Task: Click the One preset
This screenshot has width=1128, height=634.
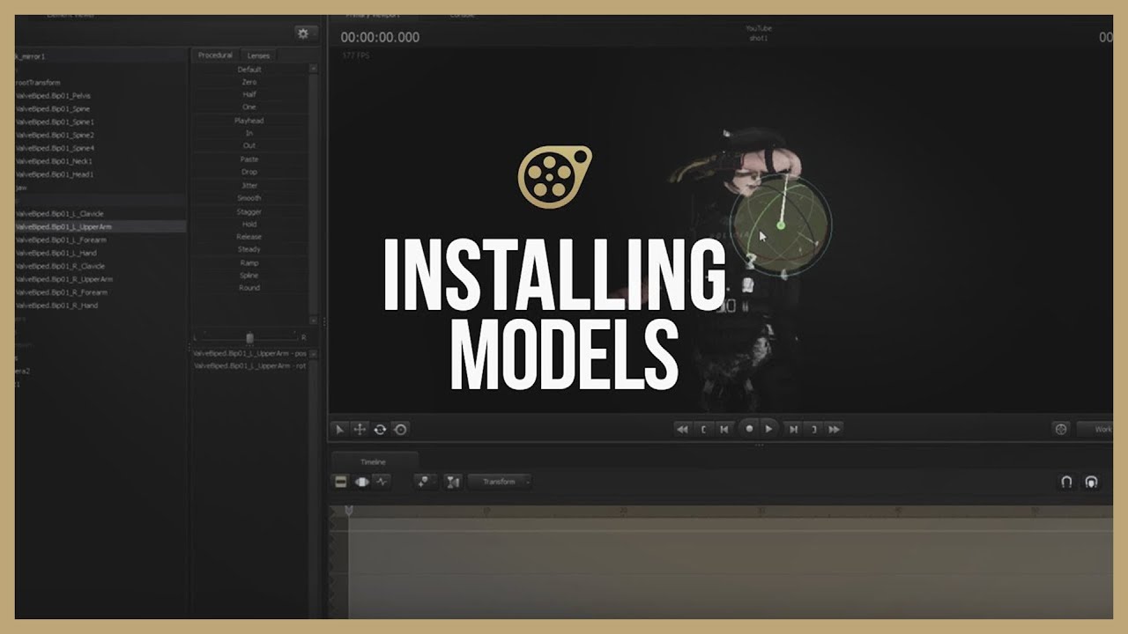Action: tap(249, 107)
